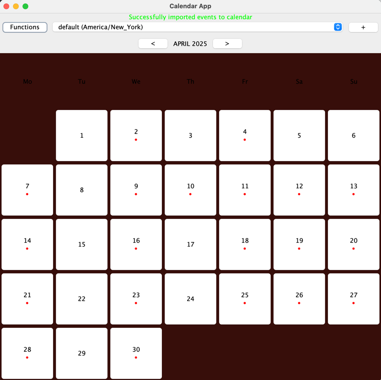Image resolution: width=381 pixels, height=380 pixels.
Task: Open the Functions menu button
Action: (25, 27)
